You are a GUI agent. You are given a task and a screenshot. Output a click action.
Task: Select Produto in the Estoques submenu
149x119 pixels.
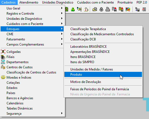(103, 75)
